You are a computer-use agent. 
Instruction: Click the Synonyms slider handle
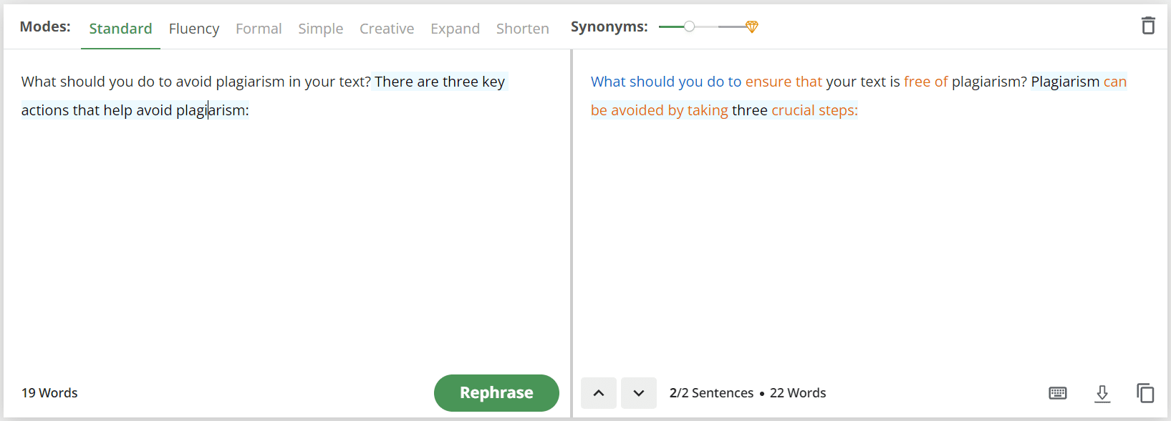click(x=689, y=26)
